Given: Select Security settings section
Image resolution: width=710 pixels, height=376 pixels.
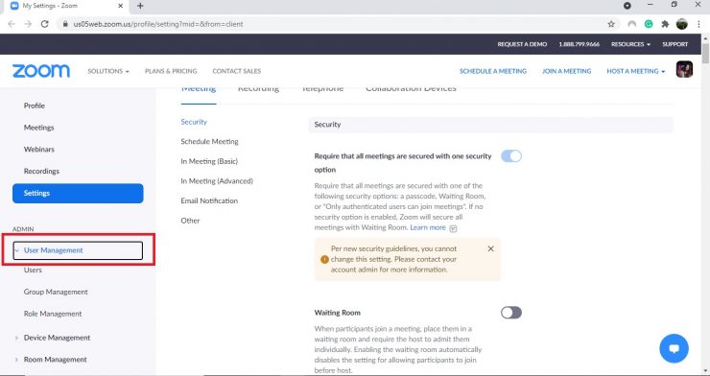Looking at the screenshot, I should click(x=194, y=122).
